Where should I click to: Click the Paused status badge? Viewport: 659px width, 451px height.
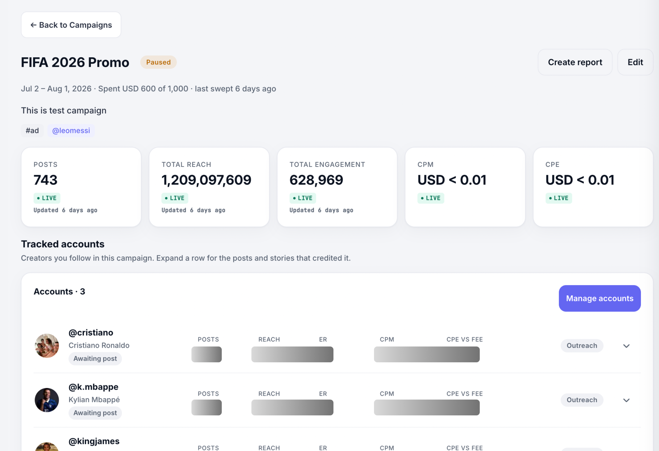pyautogui.click(x=158, y=62)
